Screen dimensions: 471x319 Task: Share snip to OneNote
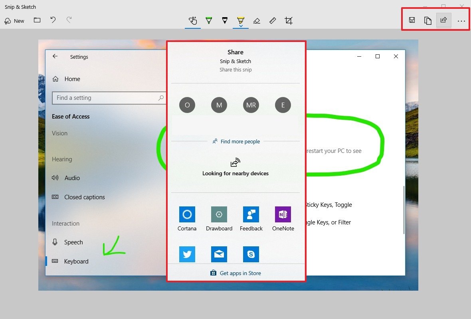pos(283,219)
